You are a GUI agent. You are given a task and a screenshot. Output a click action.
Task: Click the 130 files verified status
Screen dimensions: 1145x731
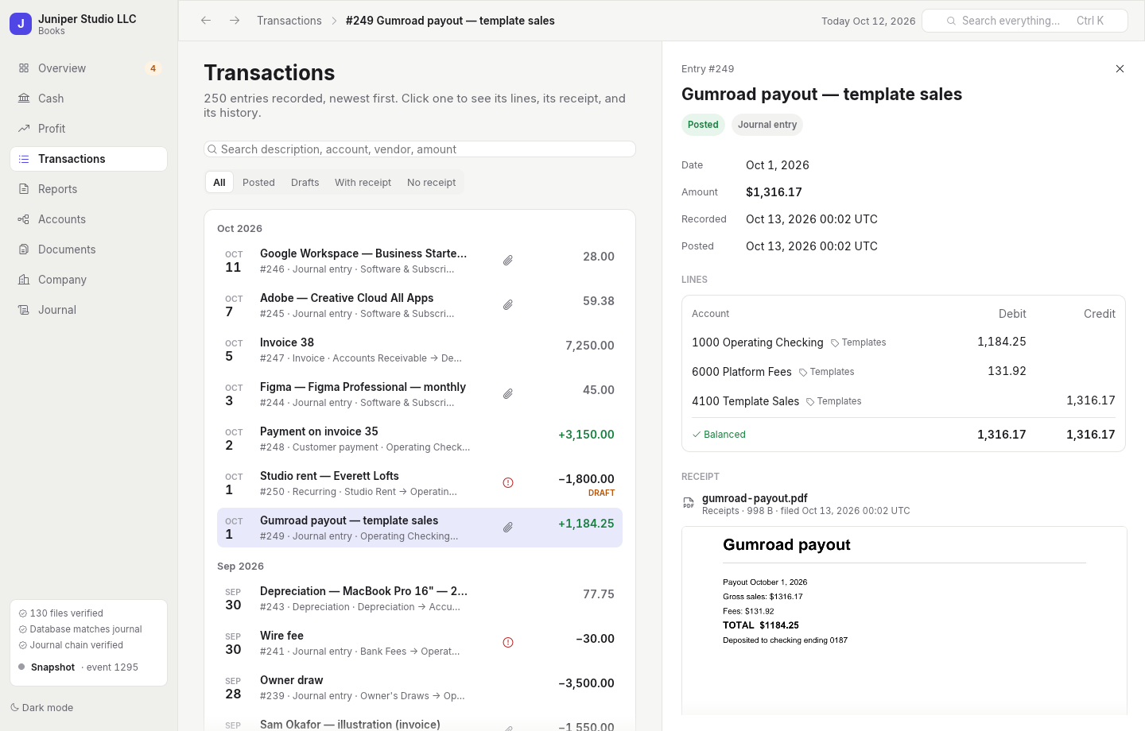click(61, 613)
